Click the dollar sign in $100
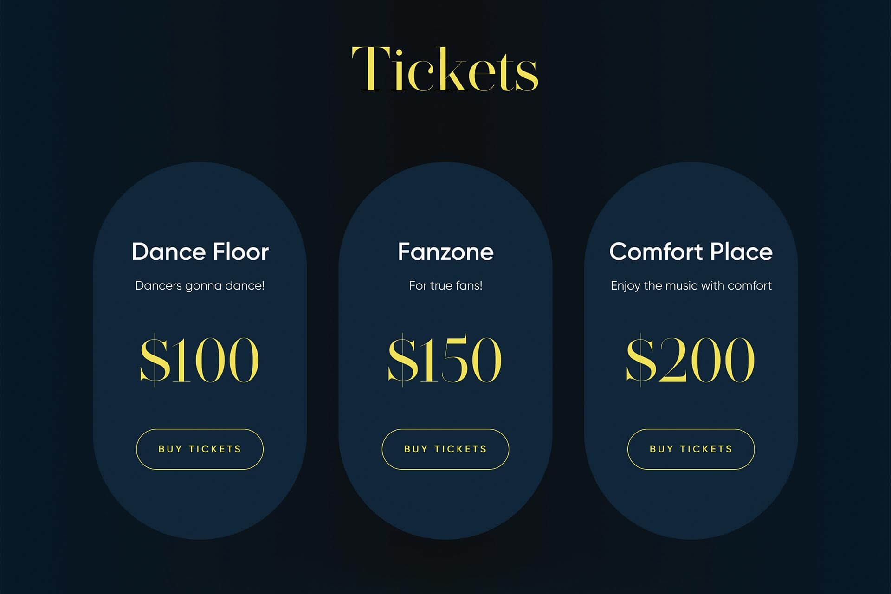Viewport: 891px width, 594px height. point(155,360)
